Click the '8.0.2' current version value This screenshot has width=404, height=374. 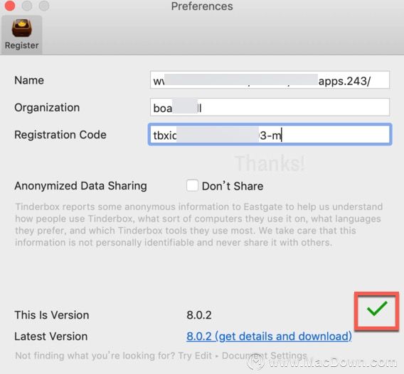pyautogui.click(x=199, y=315)
